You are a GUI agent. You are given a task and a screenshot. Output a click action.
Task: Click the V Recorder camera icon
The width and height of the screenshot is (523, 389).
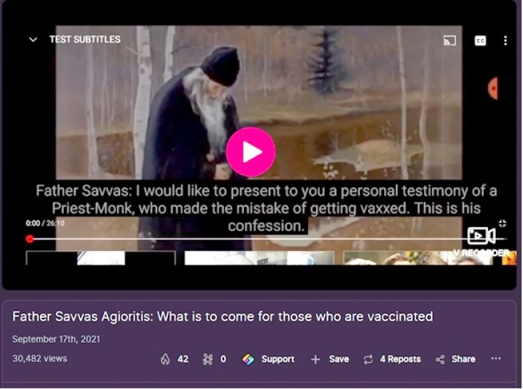point(481,236)
